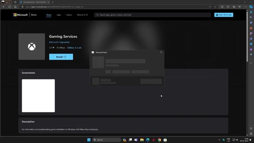
Task: Click the Open Store app button
Action: pos(224,15)
